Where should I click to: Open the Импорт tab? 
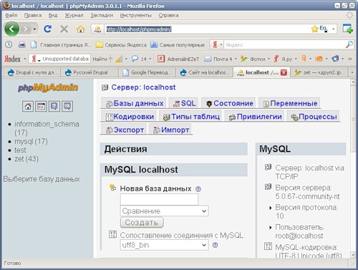(171, 130)
